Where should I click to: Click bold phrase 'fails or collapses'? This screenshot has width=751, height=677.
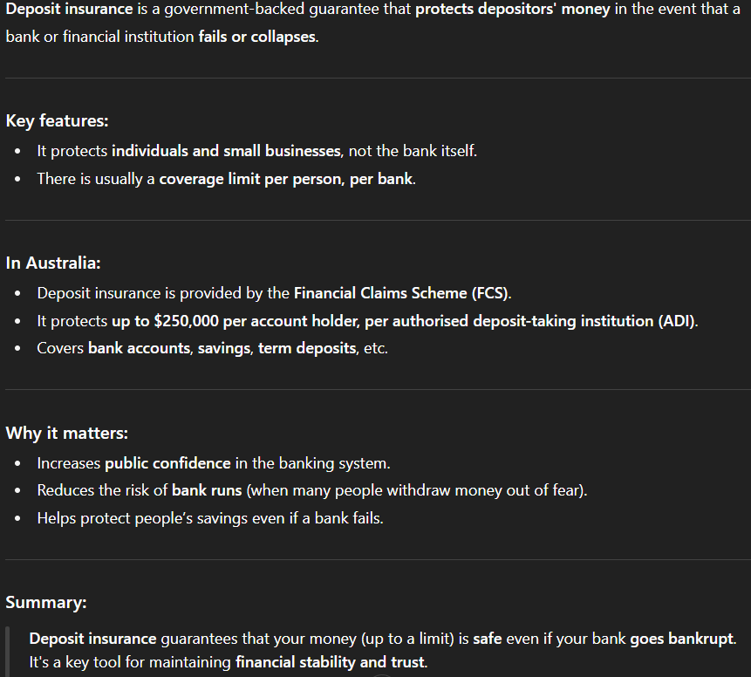257,37
